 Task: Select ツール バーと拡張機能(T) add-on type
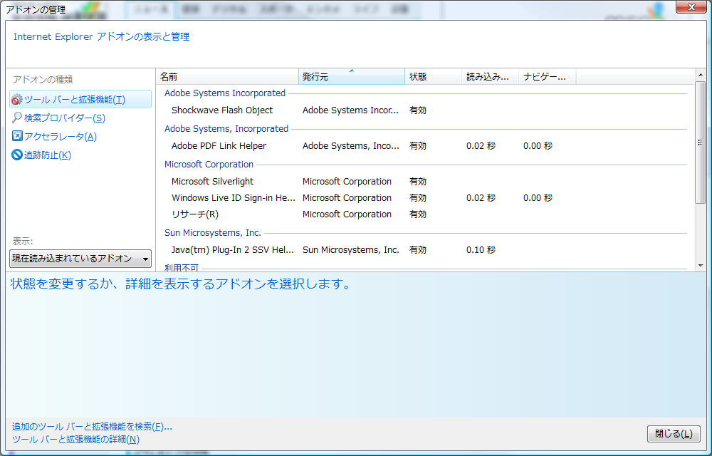click(x=80, y=99)
